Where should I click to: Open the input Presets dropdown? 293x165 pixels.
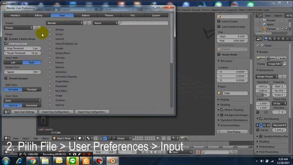pyautogui.click(x=18, y=27)
